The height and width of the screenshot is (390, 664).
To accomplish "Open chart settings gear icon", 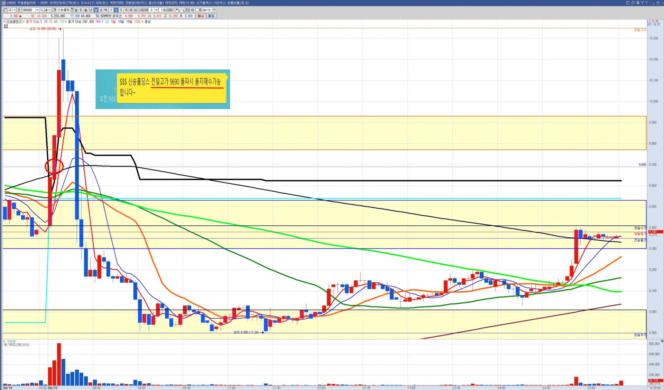I will (x=192, y=10).
